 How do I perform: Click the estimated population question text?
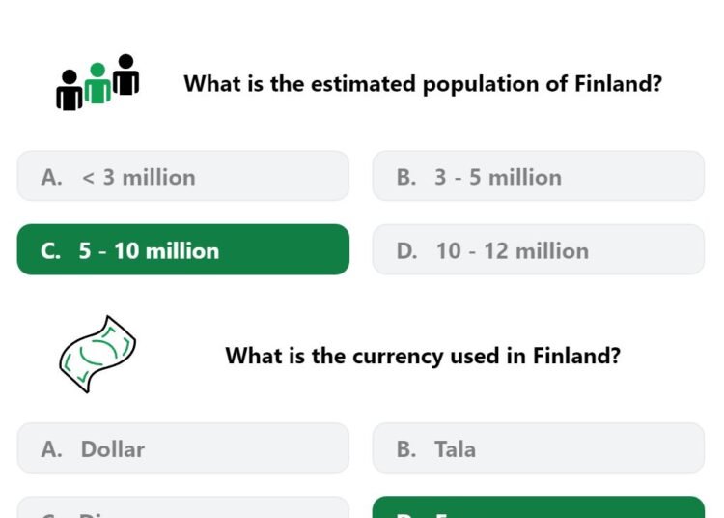click(x=423, y=84)
